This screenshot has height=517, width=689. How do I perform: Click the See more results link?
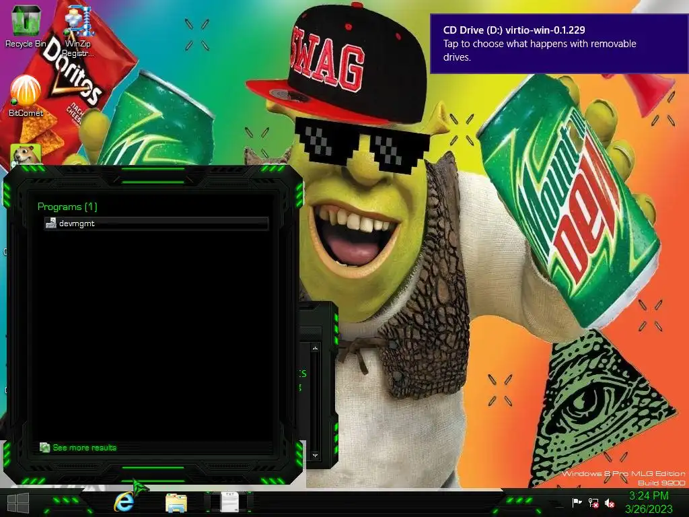pos(84,448)
